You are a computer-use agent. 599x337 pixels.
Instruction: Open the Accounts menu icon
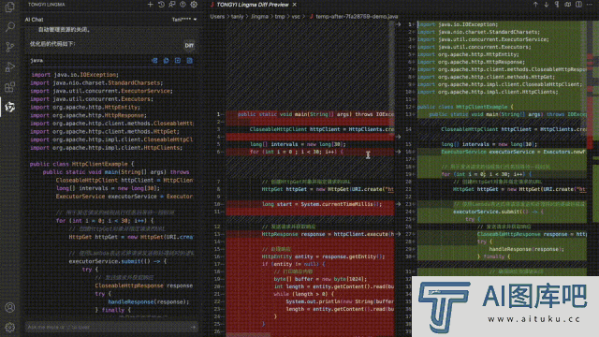10,308
